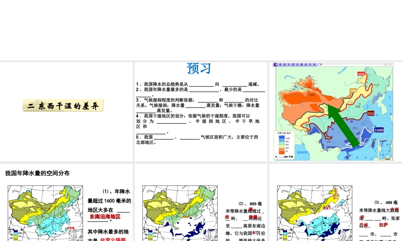Click the up-arrow icon in map header

[x=386, y=65]
